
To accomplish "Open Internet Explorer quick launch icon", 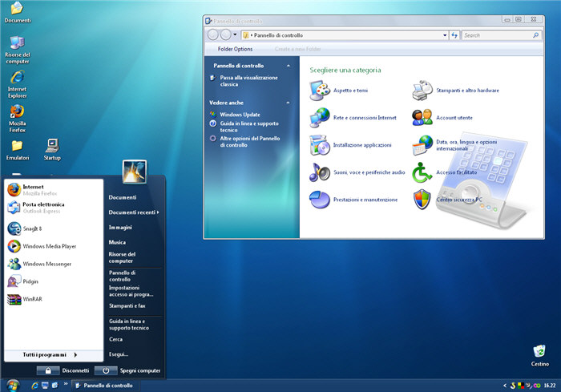I will tap(35, 386).
